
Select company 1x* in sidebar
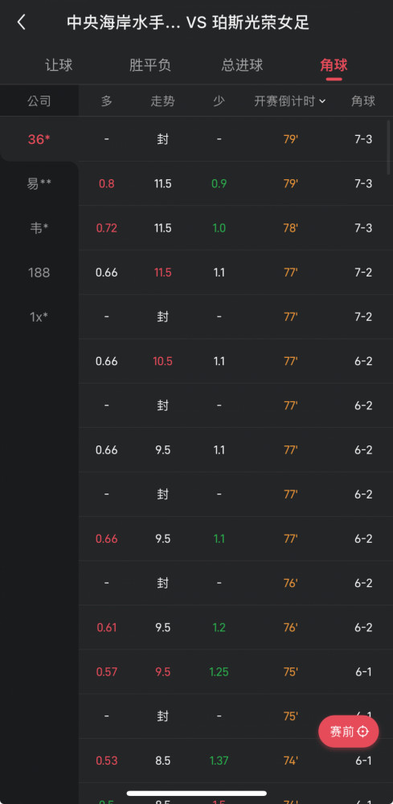tap(39, 317)
